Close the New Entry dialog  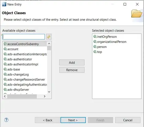(x=137, y=4)
